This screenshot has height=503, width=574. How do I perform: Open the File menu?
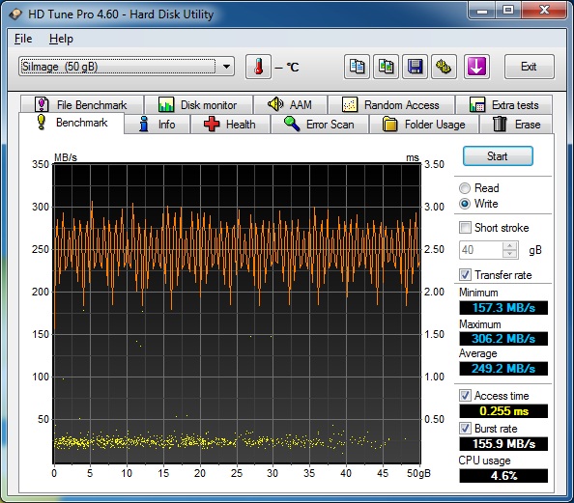tap(23, 39)
